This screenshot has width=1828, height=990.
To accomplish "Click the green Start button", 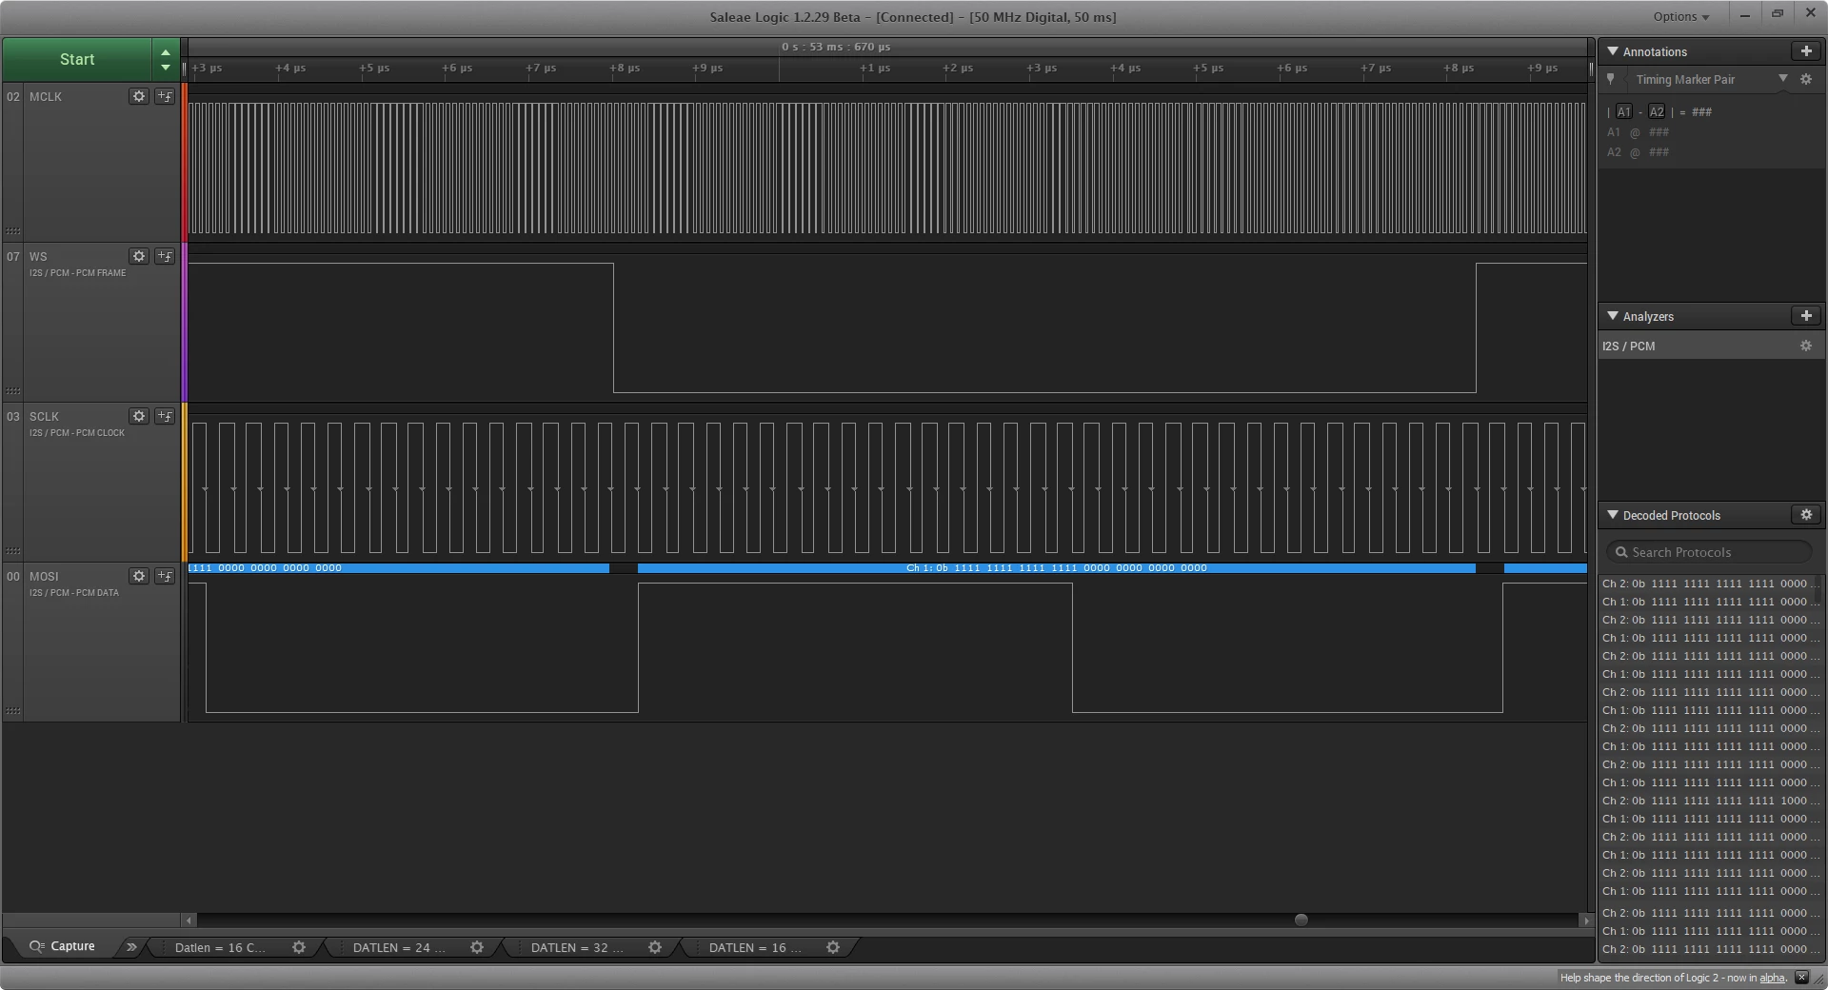I will click(76, 59).
